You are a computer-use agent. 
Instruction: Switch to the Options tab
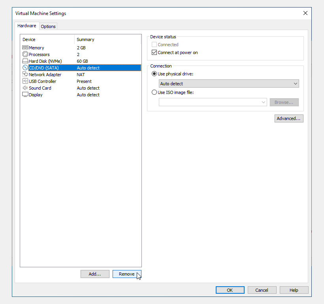[x=48, y=26]
